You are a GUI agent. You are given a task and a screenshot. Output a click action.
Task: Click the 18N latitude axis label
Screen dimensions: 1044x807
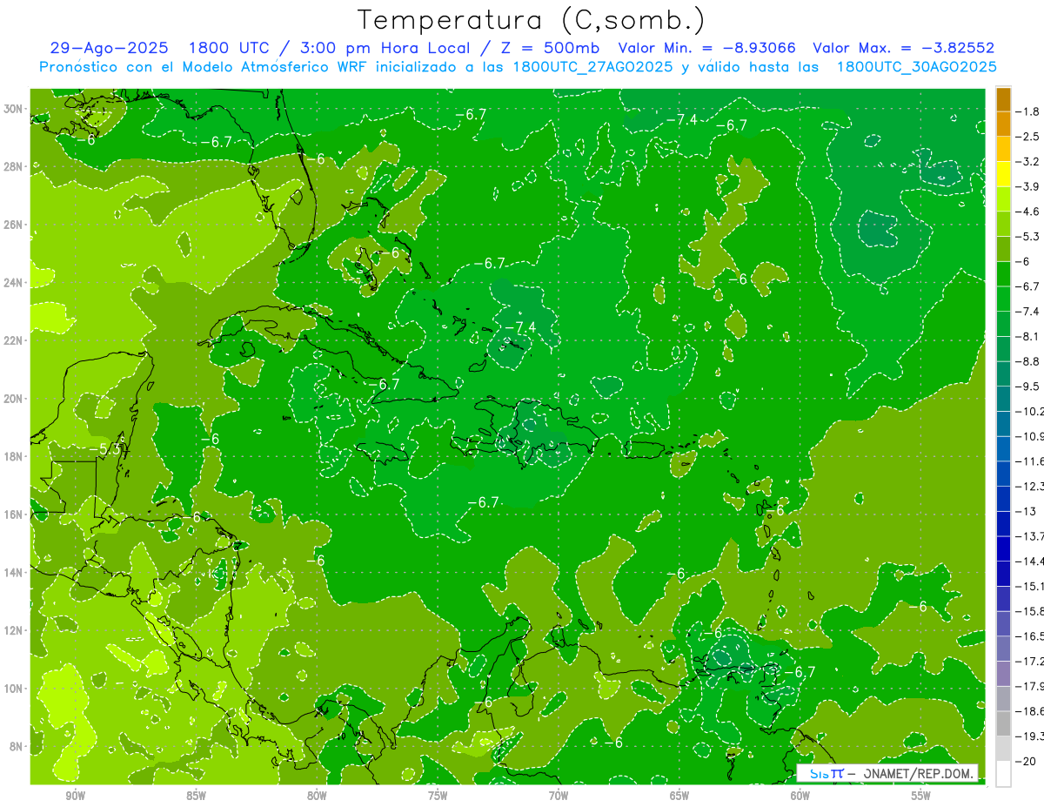tap(15, 456)
